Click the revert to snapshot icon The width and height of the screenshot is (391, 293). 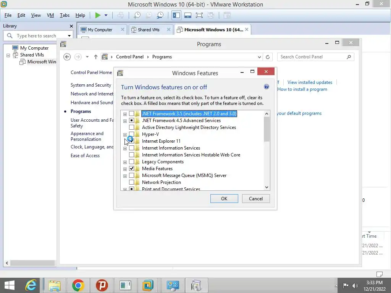point(149,15)
